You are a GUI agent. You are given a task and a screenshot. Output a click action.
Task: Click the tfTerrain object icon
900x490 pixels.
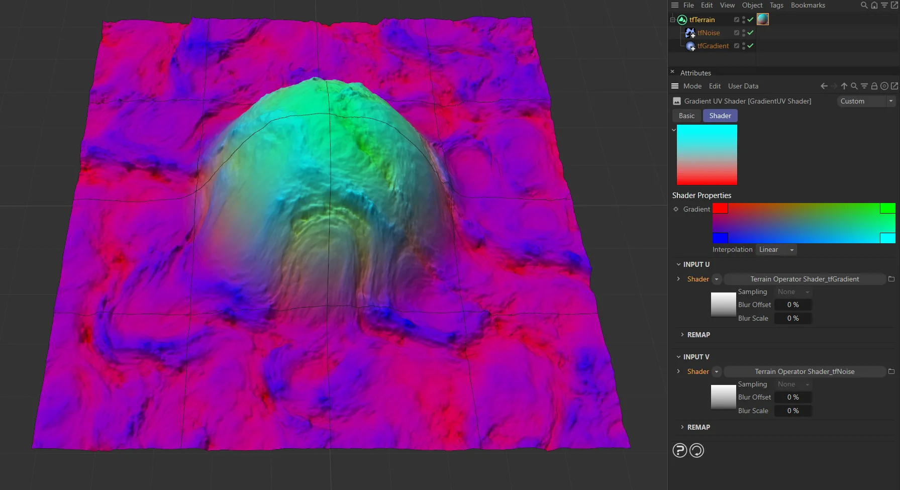tap(682, 20)
